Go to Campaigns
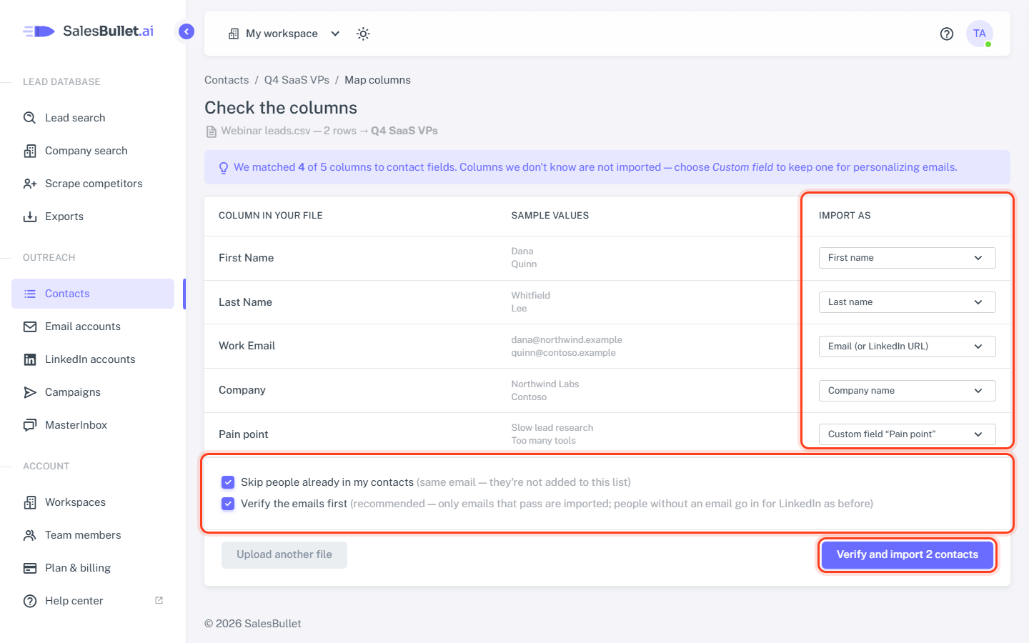 [93, 392]
